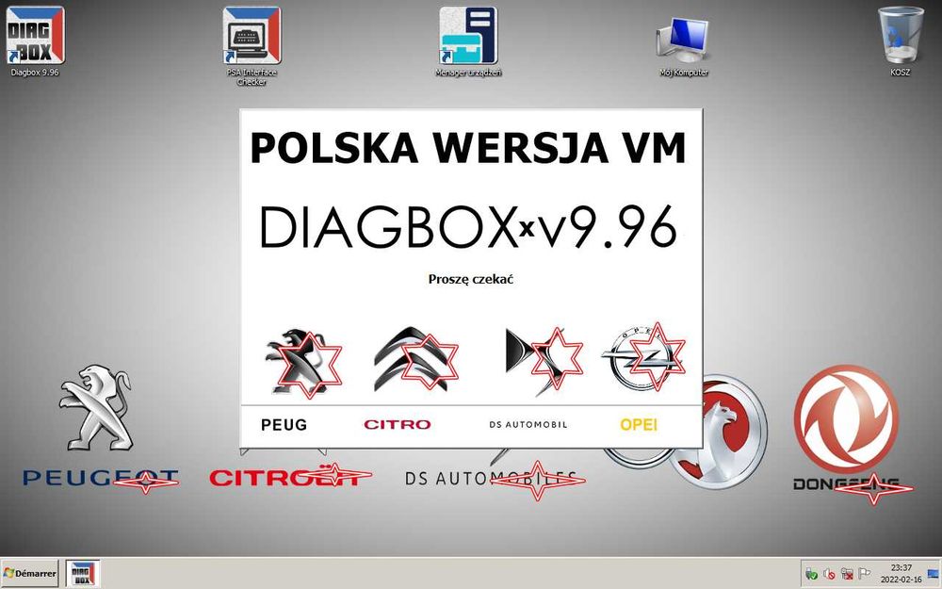Click the OPEI label in the splash window
Screen dimensions: 942x589
(x=639, y=425)
